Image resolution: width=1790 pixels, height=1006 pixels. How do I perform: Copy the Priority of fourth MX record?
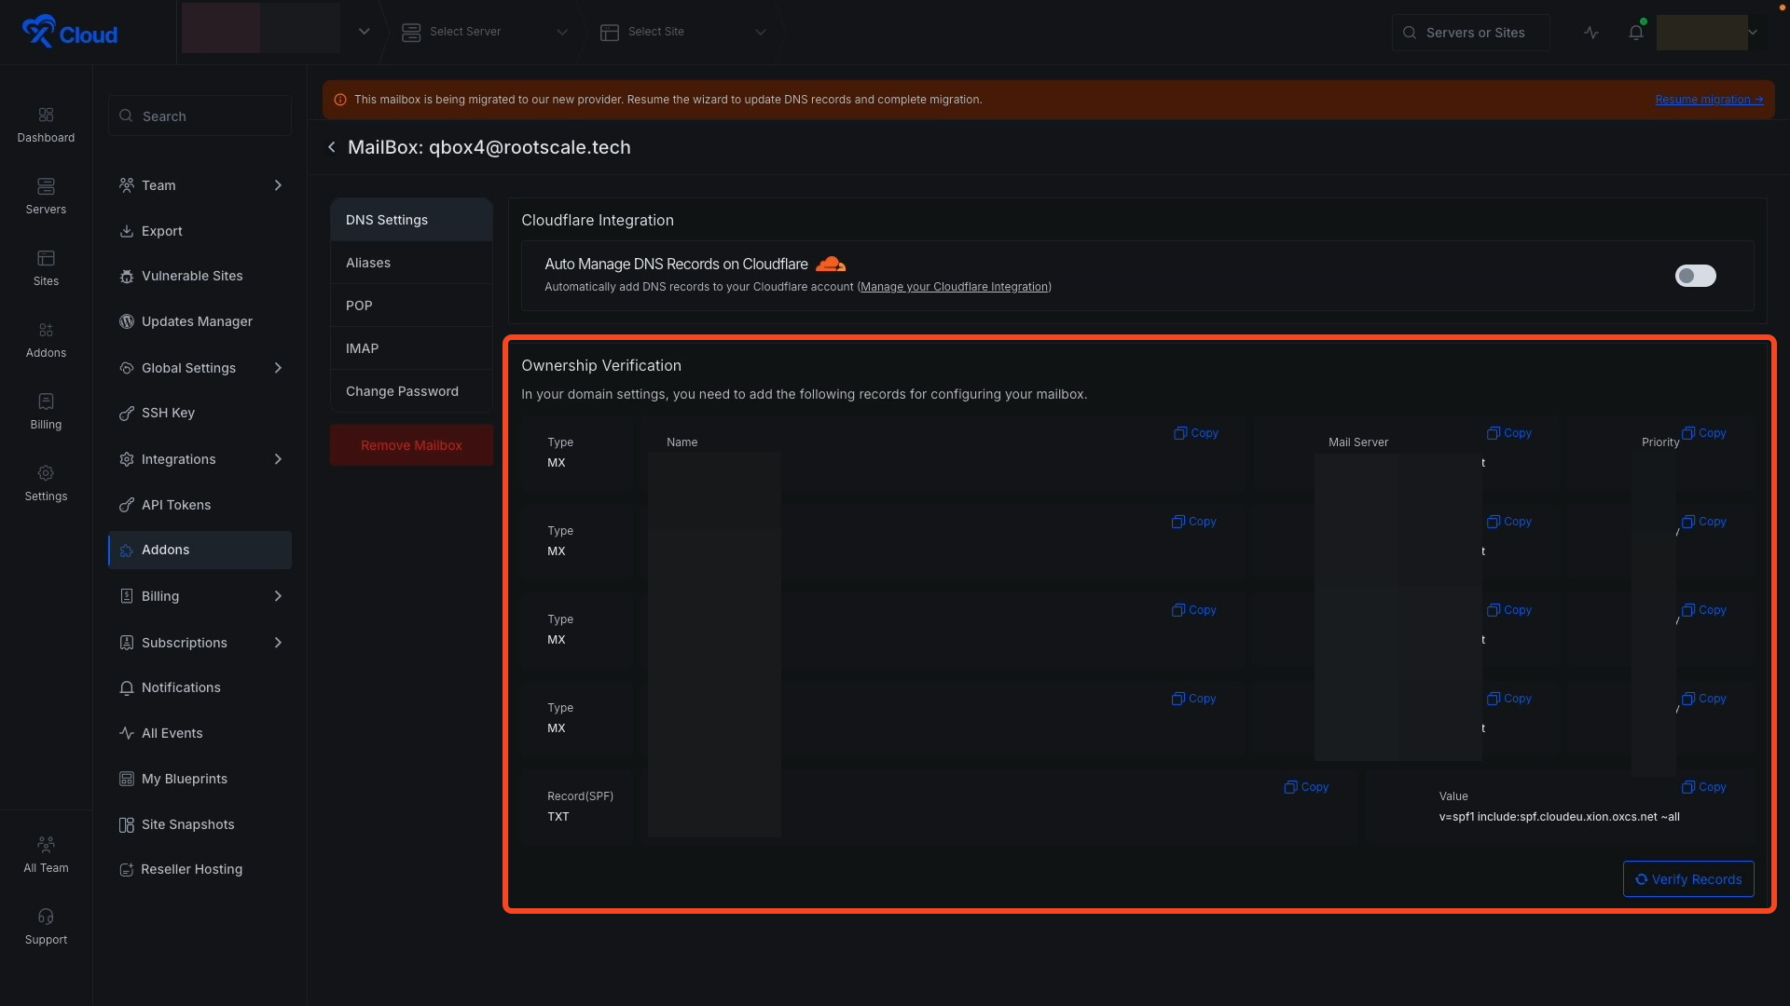(x=1704, y=699)
